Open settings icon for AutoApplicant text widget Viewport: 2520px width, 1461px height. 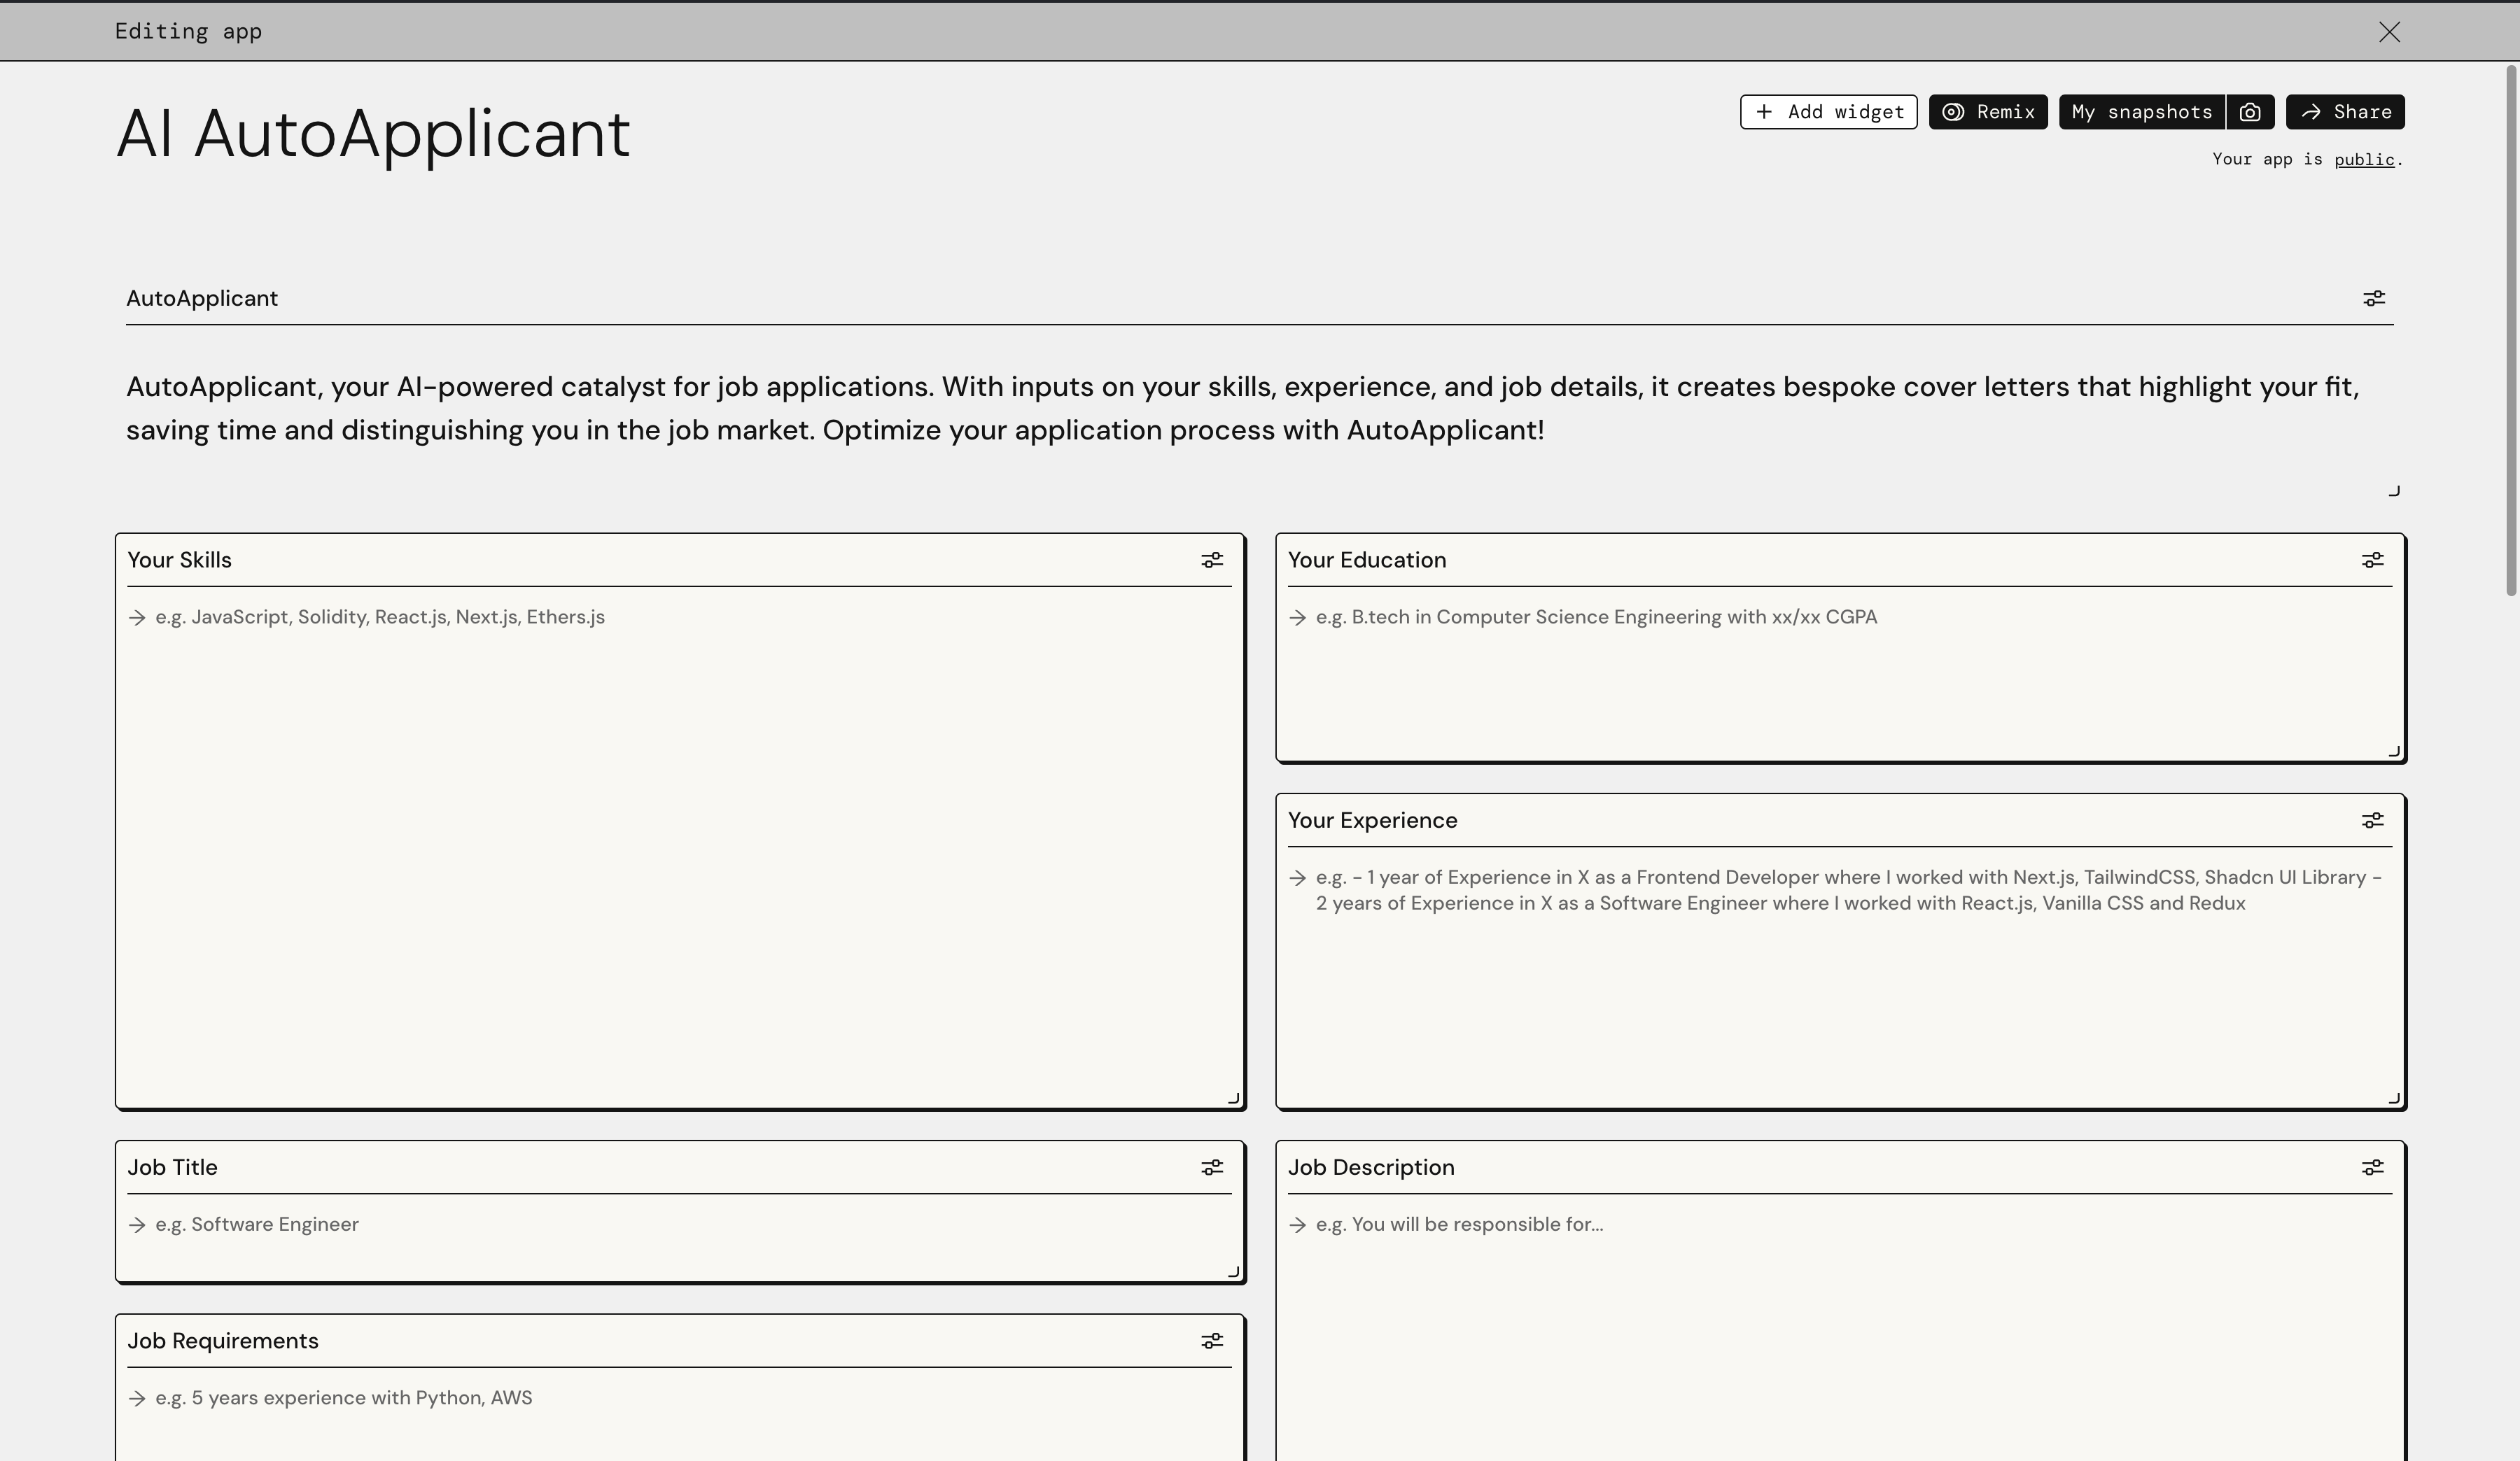tap(2373, 299)
